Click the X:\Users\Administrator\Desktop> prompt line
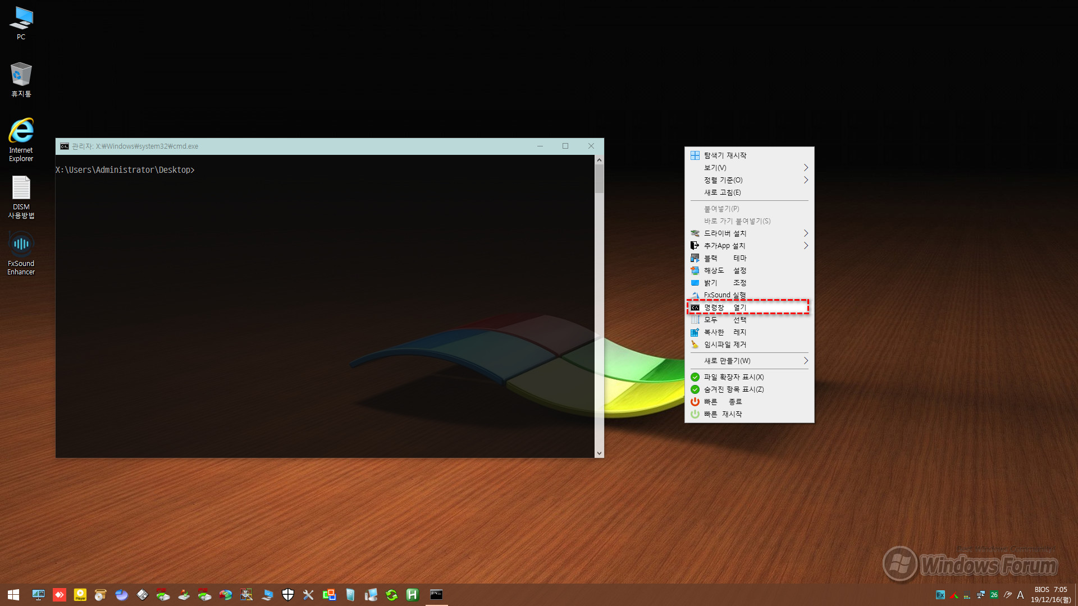 click(125, 170)
